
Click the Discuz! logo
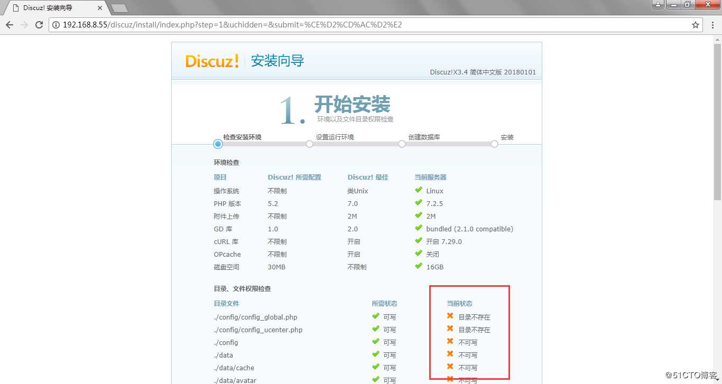coord(212,61)
